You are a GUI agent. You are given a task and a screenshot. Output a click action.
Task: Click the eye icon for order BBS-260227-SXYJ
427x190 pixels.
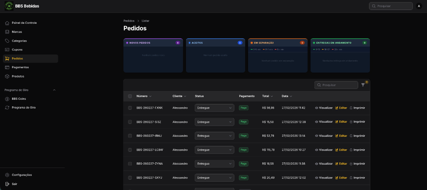[x=317, y=178]
